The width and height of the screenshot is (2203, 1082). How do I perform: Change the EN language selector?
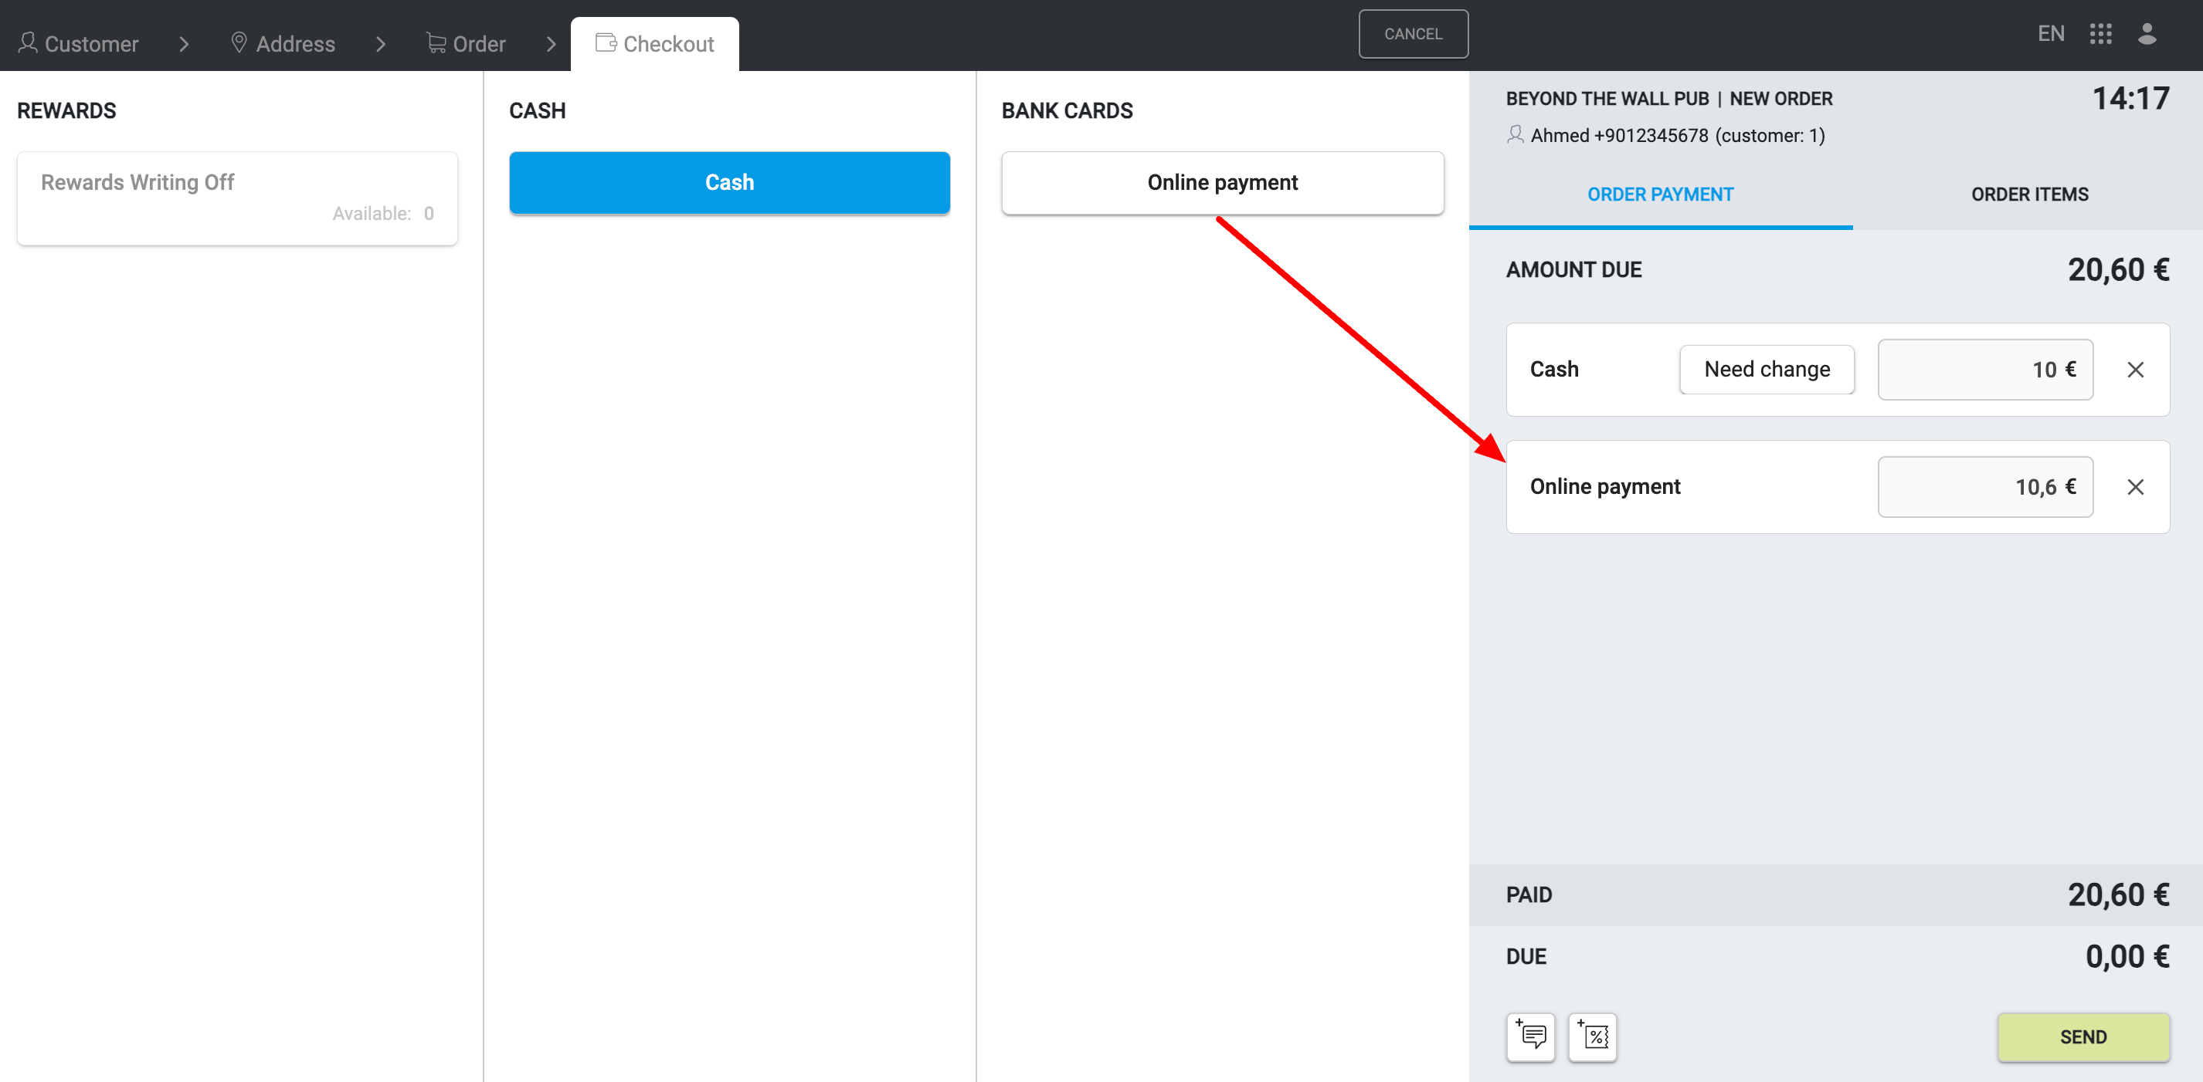(2050, 34)
